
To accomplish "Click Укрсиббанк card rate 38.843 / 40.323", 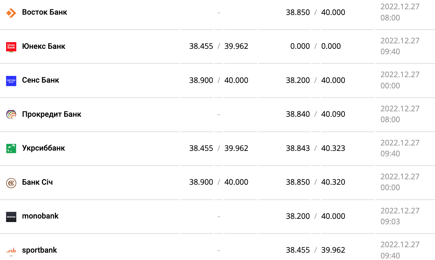I will point(315,148).
